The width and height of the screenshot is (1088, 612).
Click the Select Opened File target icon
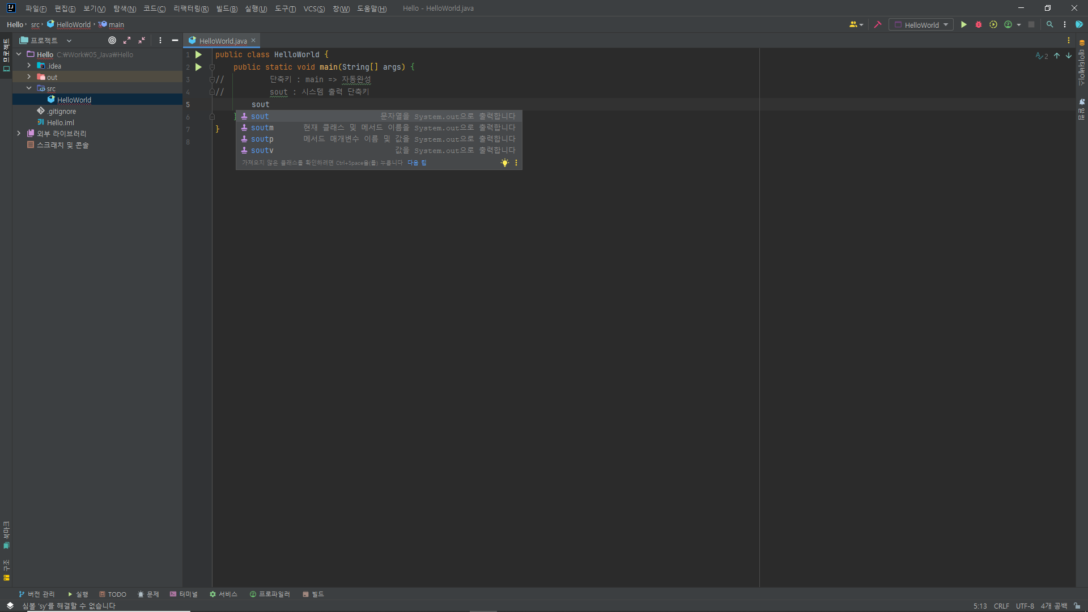(112, 40)
